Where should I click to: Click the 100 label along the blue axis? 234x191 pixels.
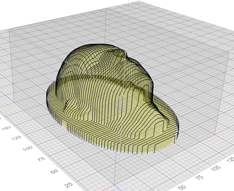click(27, 148)
